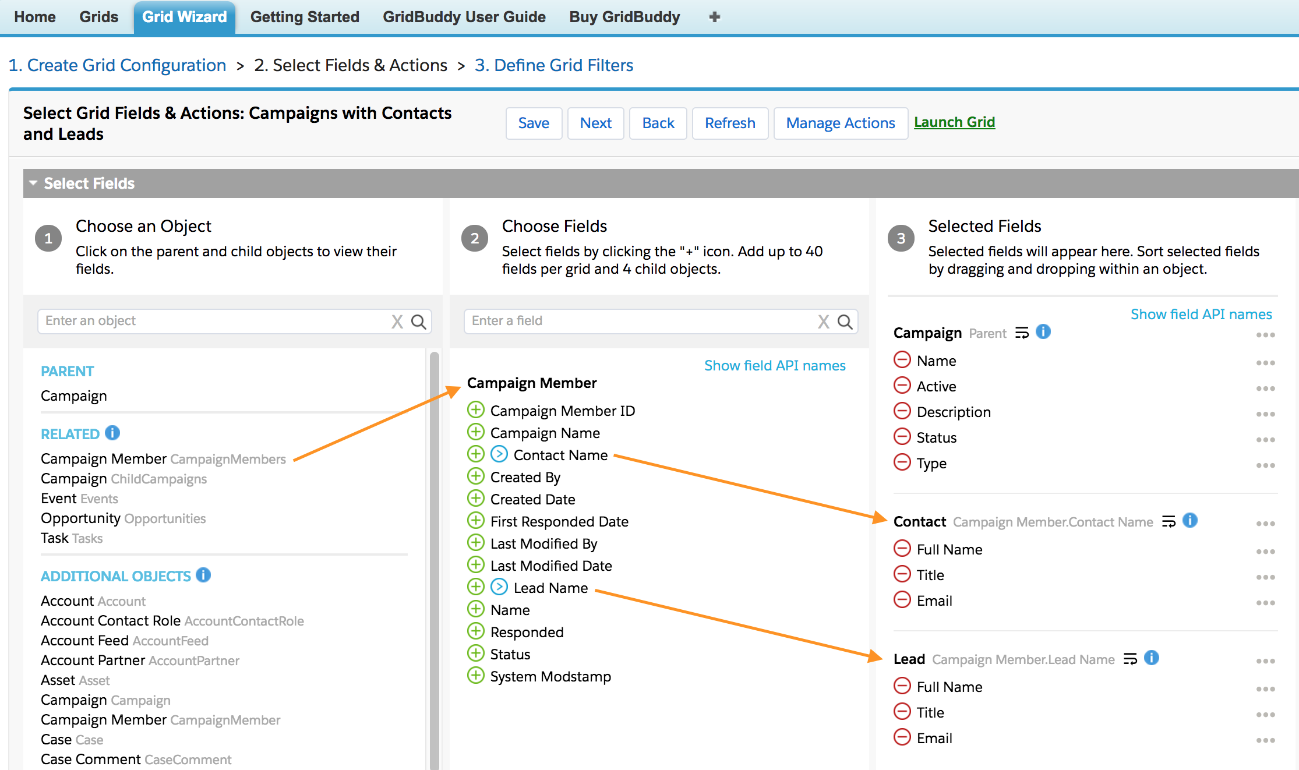Add the Campaign Name field

coord(476,432)
